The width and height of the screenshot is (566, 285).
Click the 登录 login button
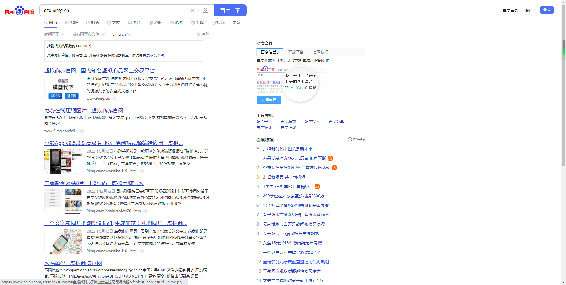coord(547,10)
